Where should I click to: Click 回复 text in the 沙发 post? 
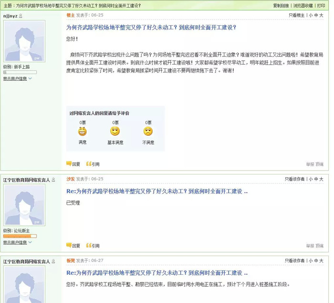tap(76, 246)
